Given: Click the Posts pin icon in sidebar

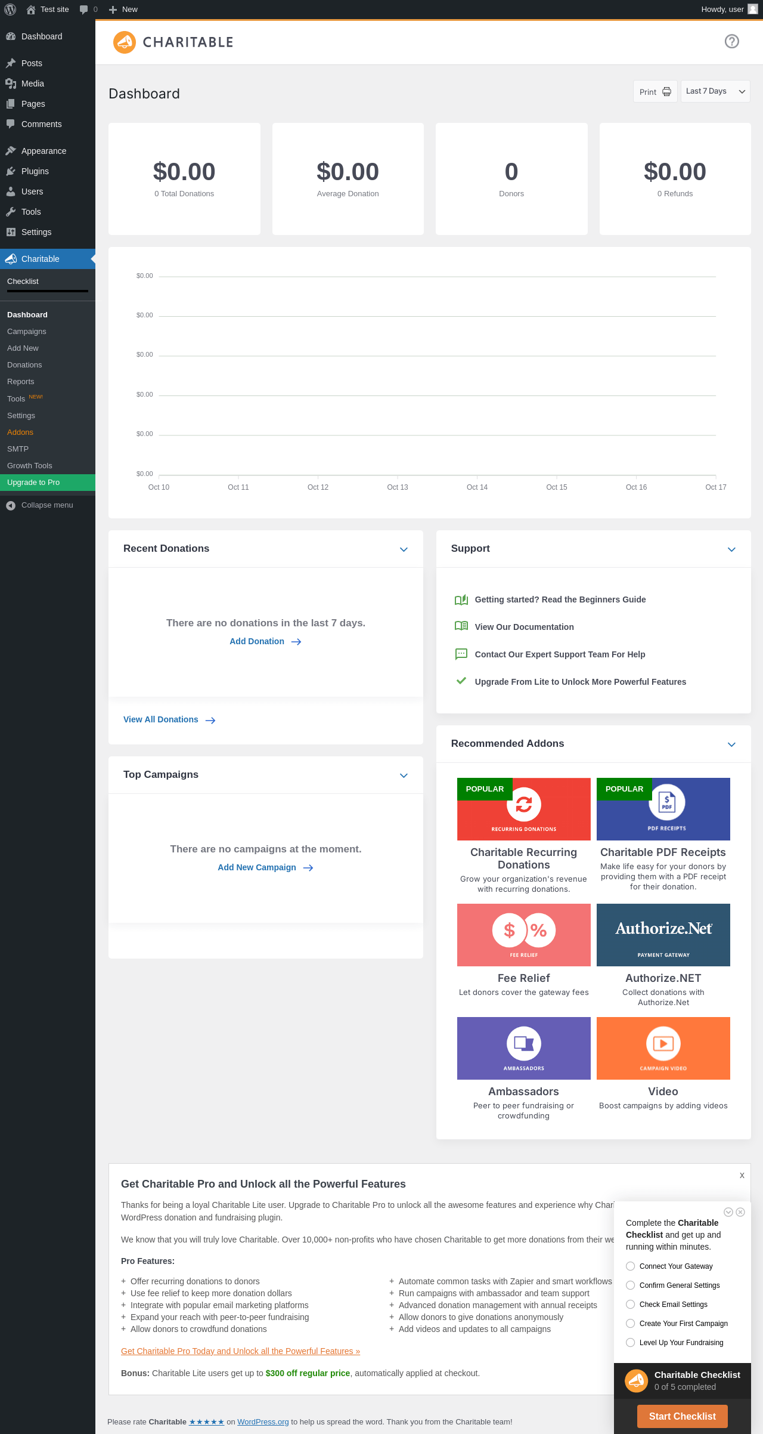Looking at the screenshot, I should (11, 63).
